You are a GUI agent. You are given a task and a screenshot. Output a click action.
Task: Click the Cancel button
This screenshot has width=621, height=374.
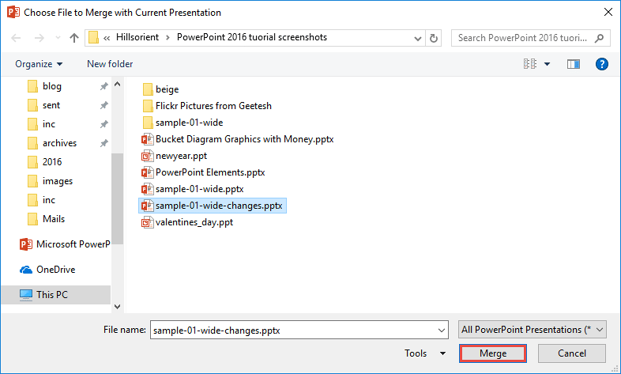[x=572, y=353]
